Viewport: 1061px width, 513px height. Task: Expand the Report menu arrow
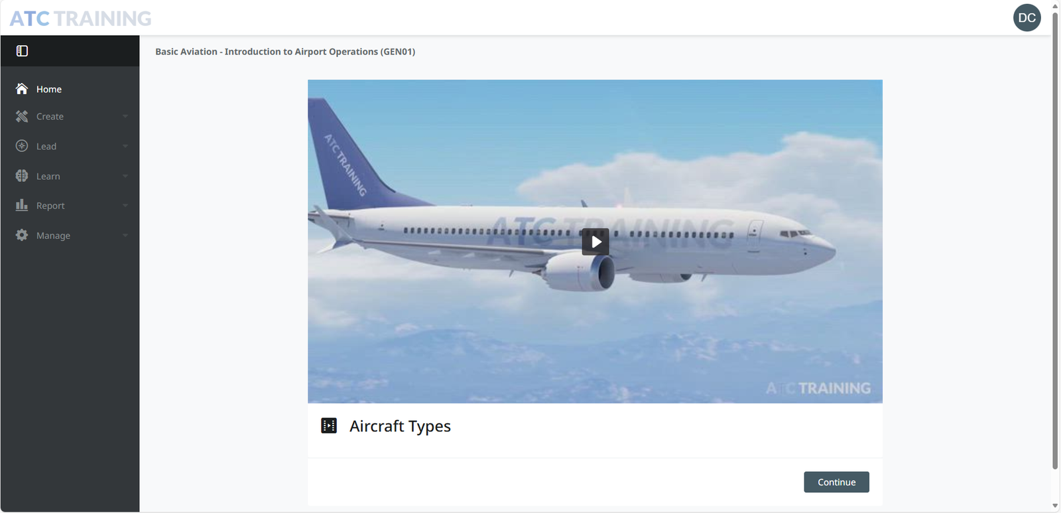pyautogui.click(x=125, y=206)
